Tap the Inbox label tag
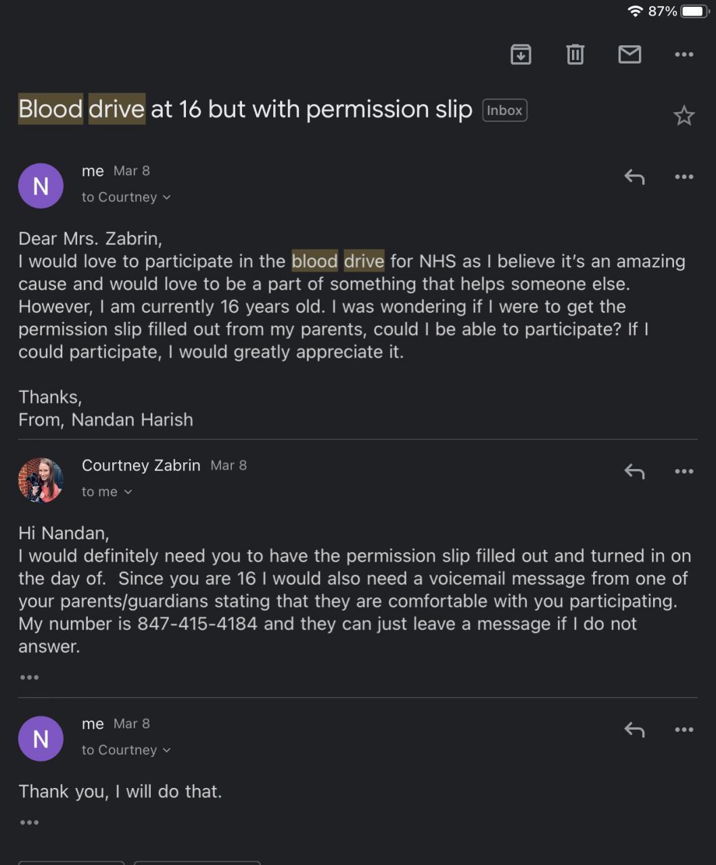 504,110
